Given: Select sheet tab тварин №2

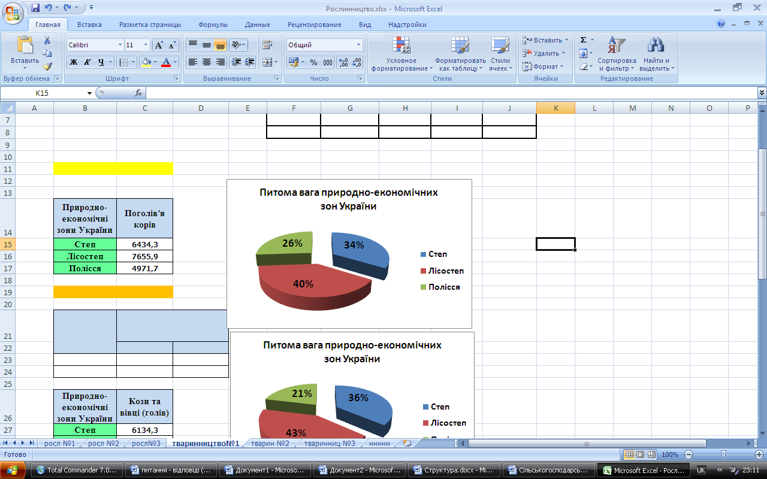Looking at the screenshot, I should coord(270,444).
